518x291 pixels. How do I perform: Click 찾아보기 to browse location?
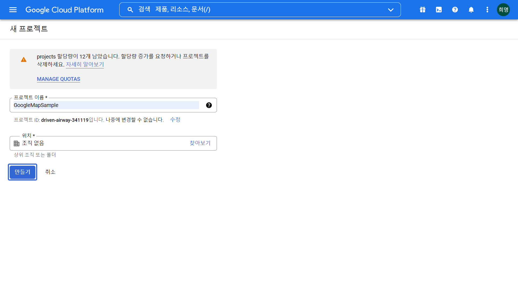[200, 143]
